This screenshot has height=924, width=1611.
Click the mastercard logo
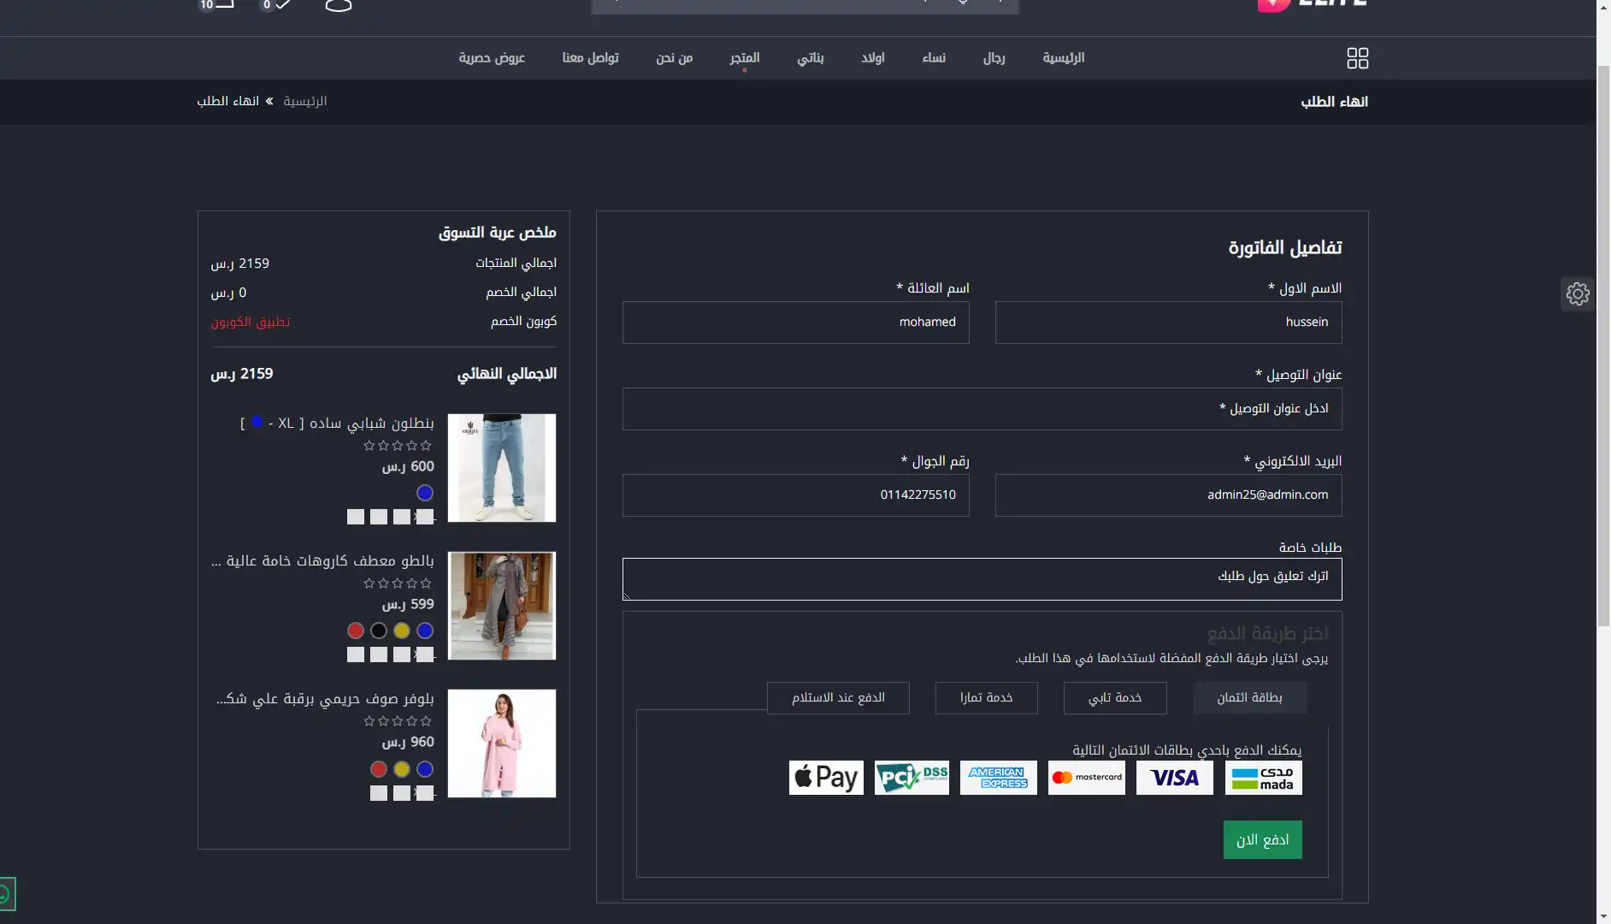[x=1086, y=778]
